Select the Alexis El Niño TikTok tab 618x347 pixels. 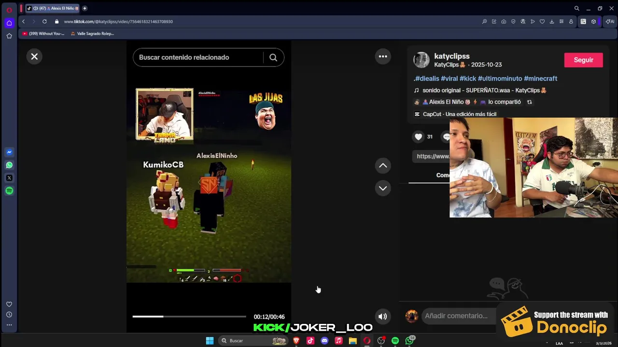tap(52, 8)
